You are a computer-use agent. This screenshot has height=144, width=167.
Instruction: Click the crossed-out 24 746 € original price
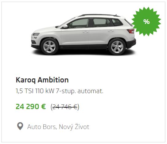pyautogui.click(x=65, y=107)
